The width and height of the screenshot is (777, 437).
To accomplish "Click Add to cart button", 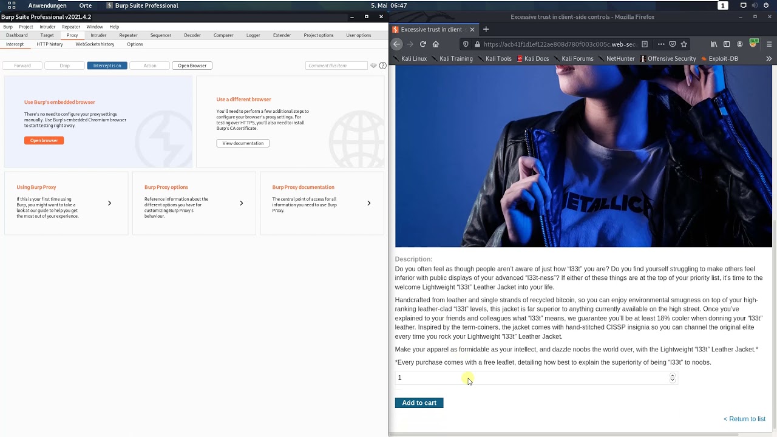I will click(419, 403).
